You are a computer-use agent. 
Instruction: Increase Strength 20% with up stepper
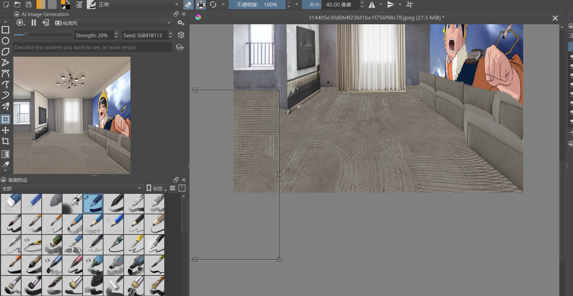pos(116,33)
